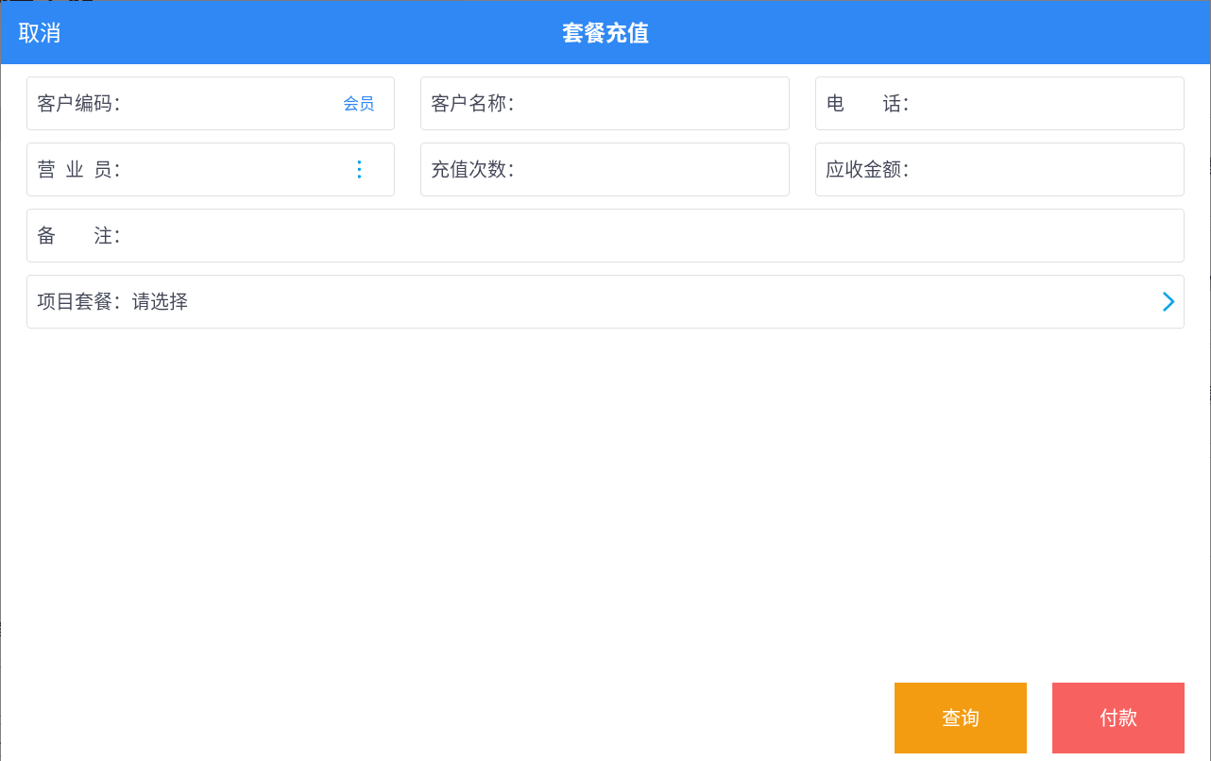Click the chevron arrow on 项目套餐 row
1211x761 pixels.
coord(1168,302)
